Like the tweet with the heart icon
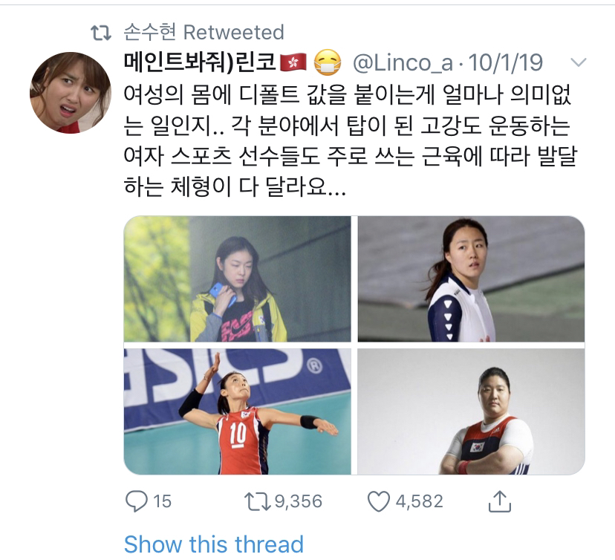Screen dimensions: 615x560 [379, 501]
